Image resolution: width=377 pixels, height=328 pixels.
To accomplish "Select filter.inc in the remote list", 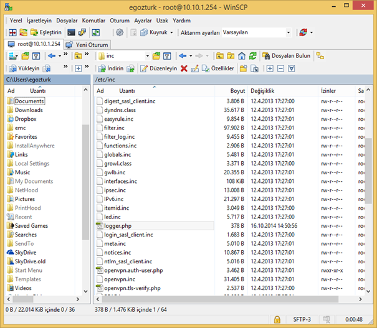I will pos(114,128).
